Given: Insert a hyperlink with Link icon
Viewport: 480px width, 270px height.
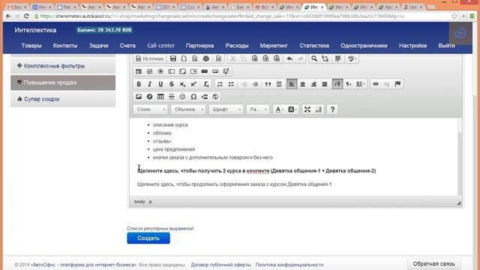Looking at the screenshot, I should click(376, 84).
